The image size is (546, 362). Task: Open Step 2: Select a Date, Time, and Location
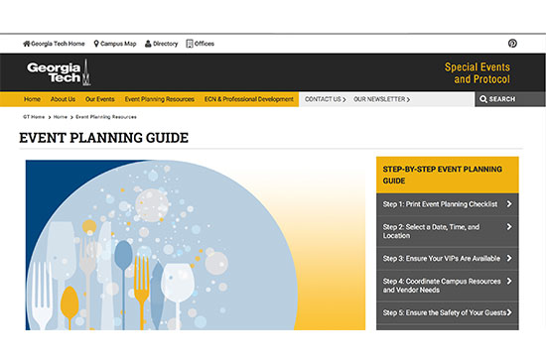pyautogui.click(x=448, y=231)
